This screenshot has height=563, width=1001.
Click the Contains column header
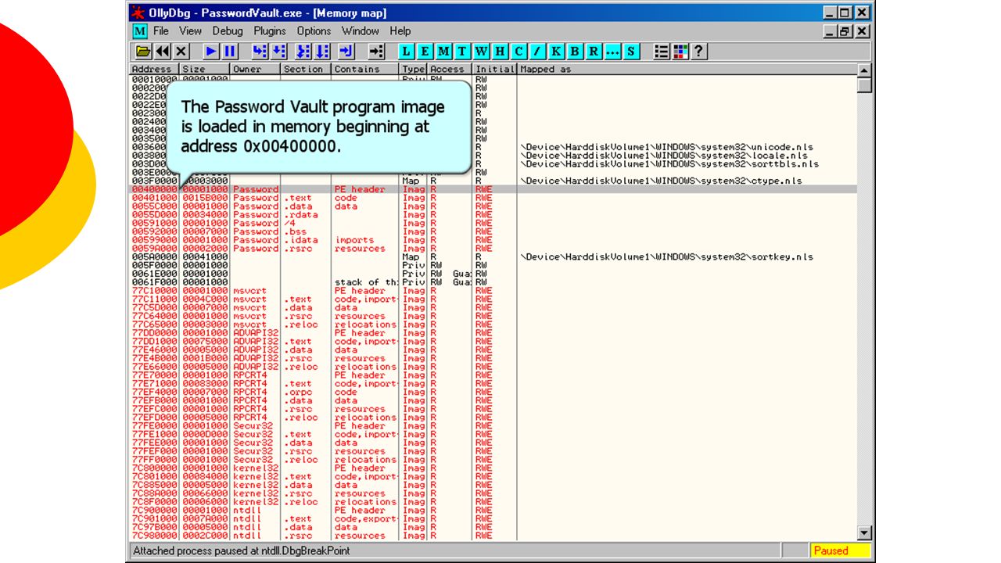point(364,70)
